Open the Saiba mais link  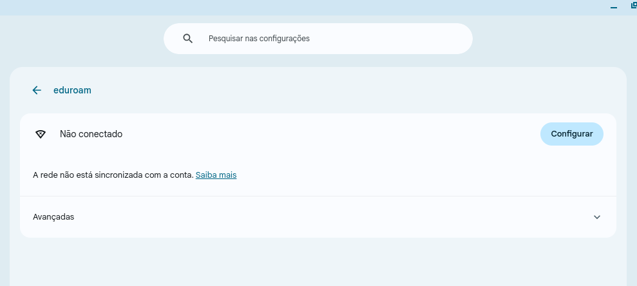(x=216, y=175)
